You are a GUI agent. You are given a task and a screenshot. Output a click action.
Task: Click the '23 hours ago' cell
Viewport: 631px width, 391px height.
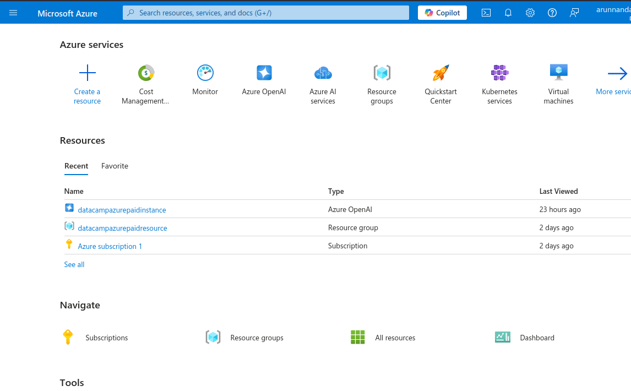560,209
